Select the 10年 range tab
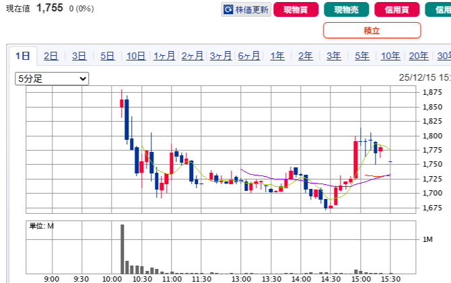This screenshot has height=283, width=451. (x=390, y=56)
